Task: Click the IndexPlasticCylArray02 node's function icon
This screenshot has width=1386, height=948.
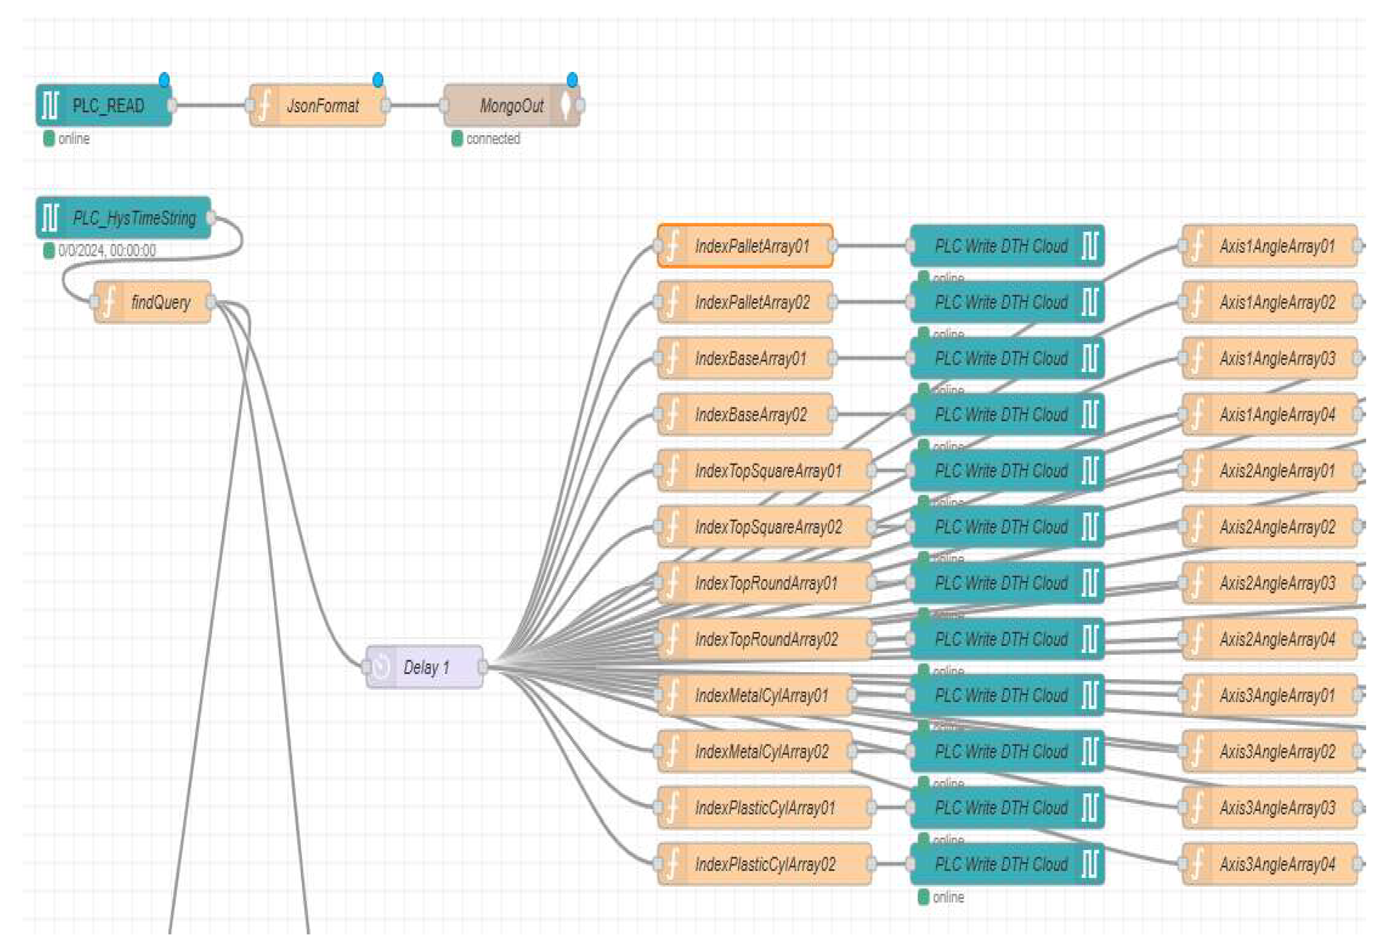Action: [x=672, y=864]
